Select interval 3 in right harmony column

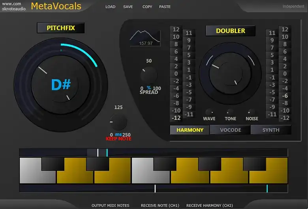tap(272, 62)
